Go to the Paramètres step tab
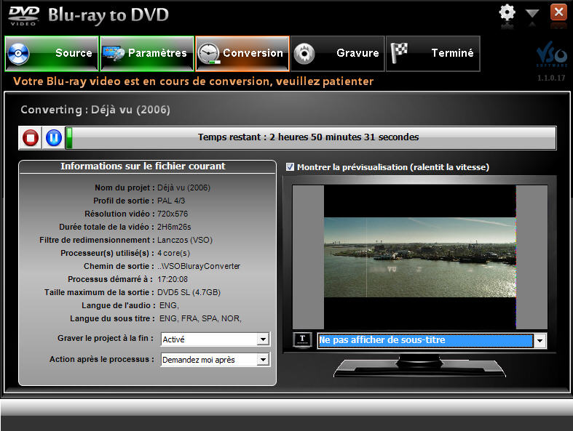The height and width of the screenshot is (431, 573). click(147, 53)
